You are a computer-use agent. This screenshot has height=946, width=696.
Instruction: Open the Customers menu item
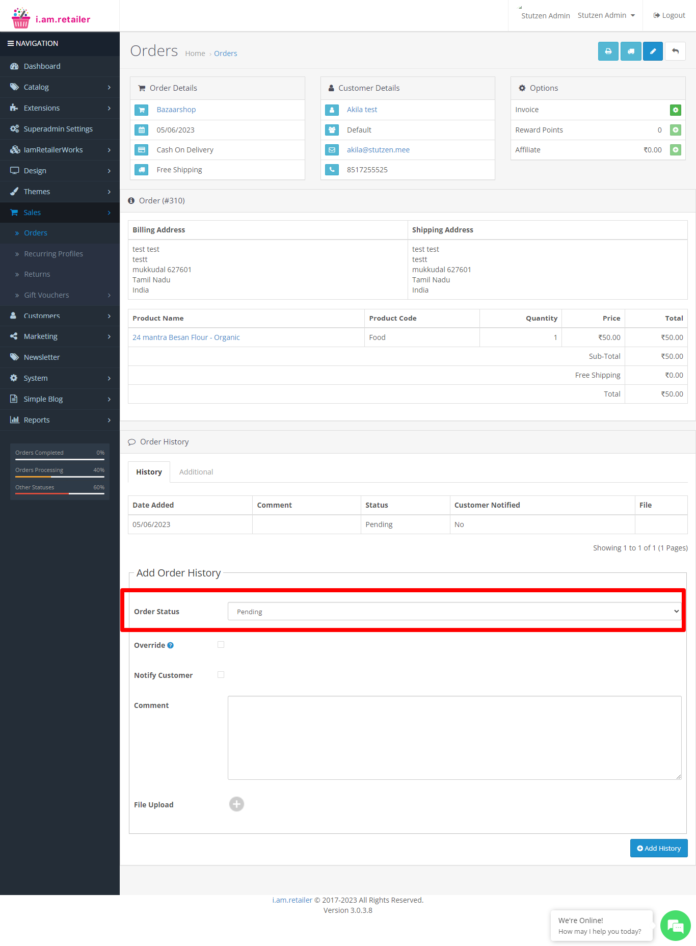60,316
